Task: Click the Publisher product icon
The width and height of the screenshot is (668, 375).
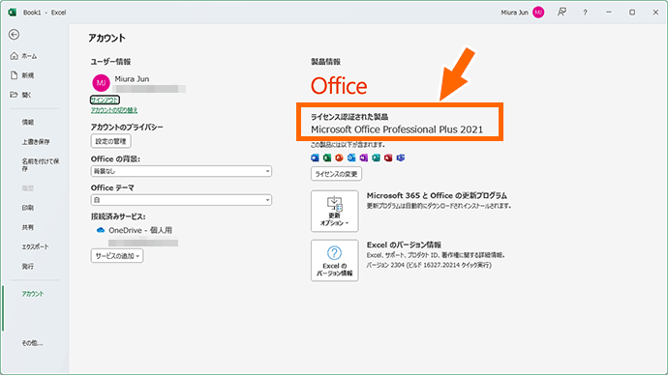Action: click(377, 158)
